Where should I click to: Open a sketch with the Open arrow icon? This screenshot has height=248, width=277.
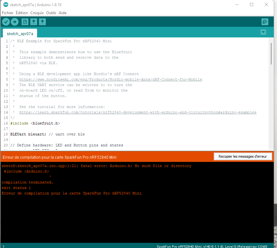[34, 22]
